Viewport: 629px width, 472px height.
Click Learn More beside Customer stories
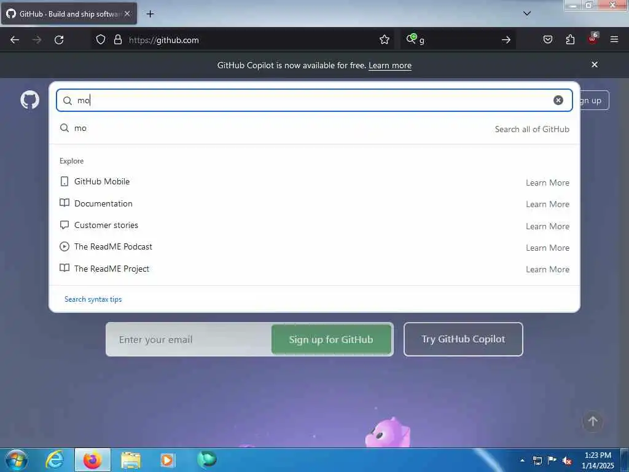(x=547, y=226)
